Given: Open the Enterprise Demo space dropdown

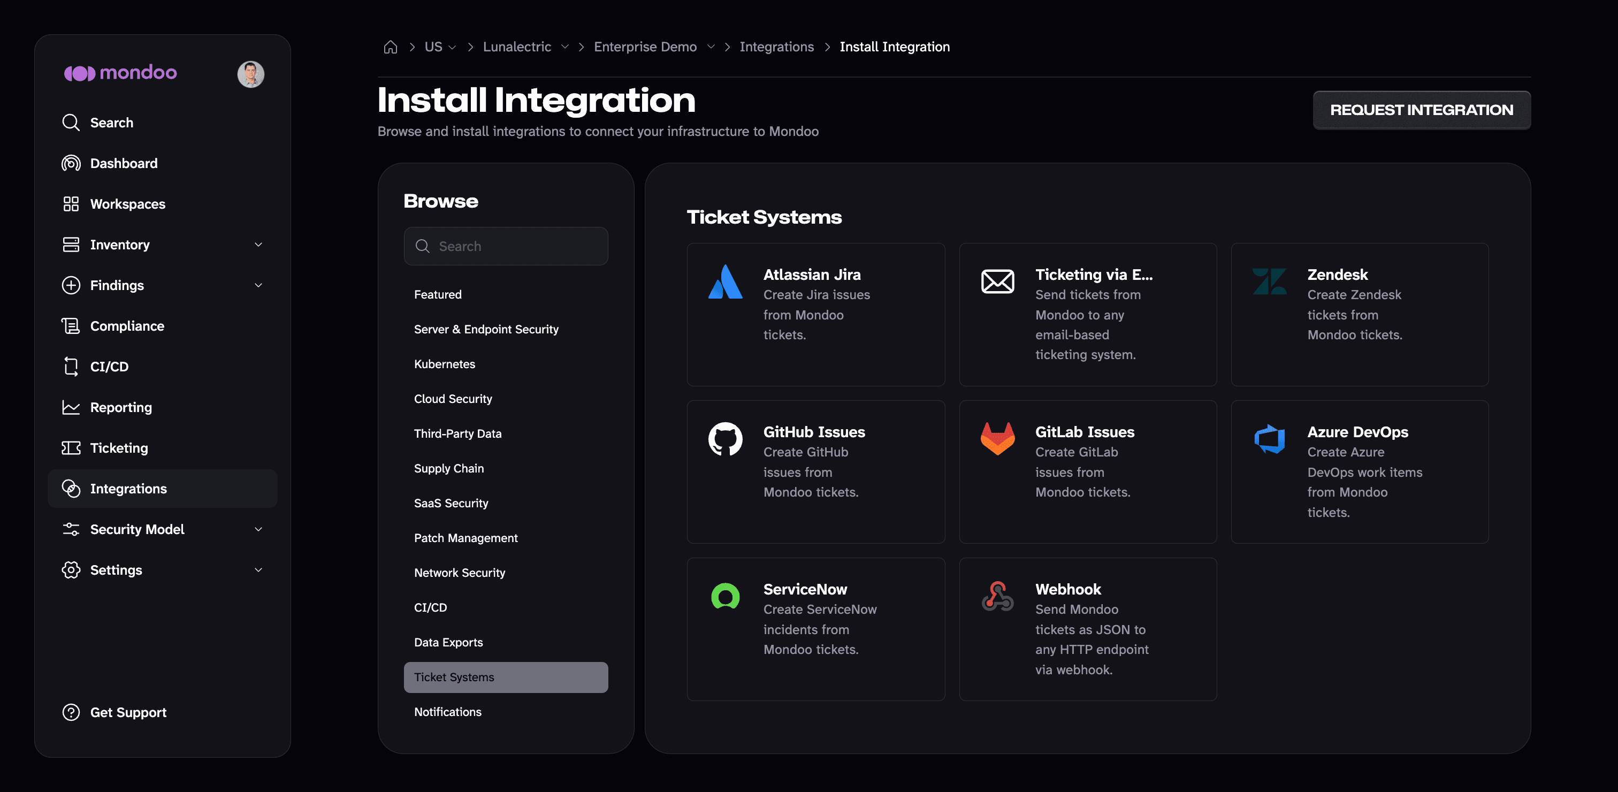Looking at the screenshot, I should click(x=711, y=47).
